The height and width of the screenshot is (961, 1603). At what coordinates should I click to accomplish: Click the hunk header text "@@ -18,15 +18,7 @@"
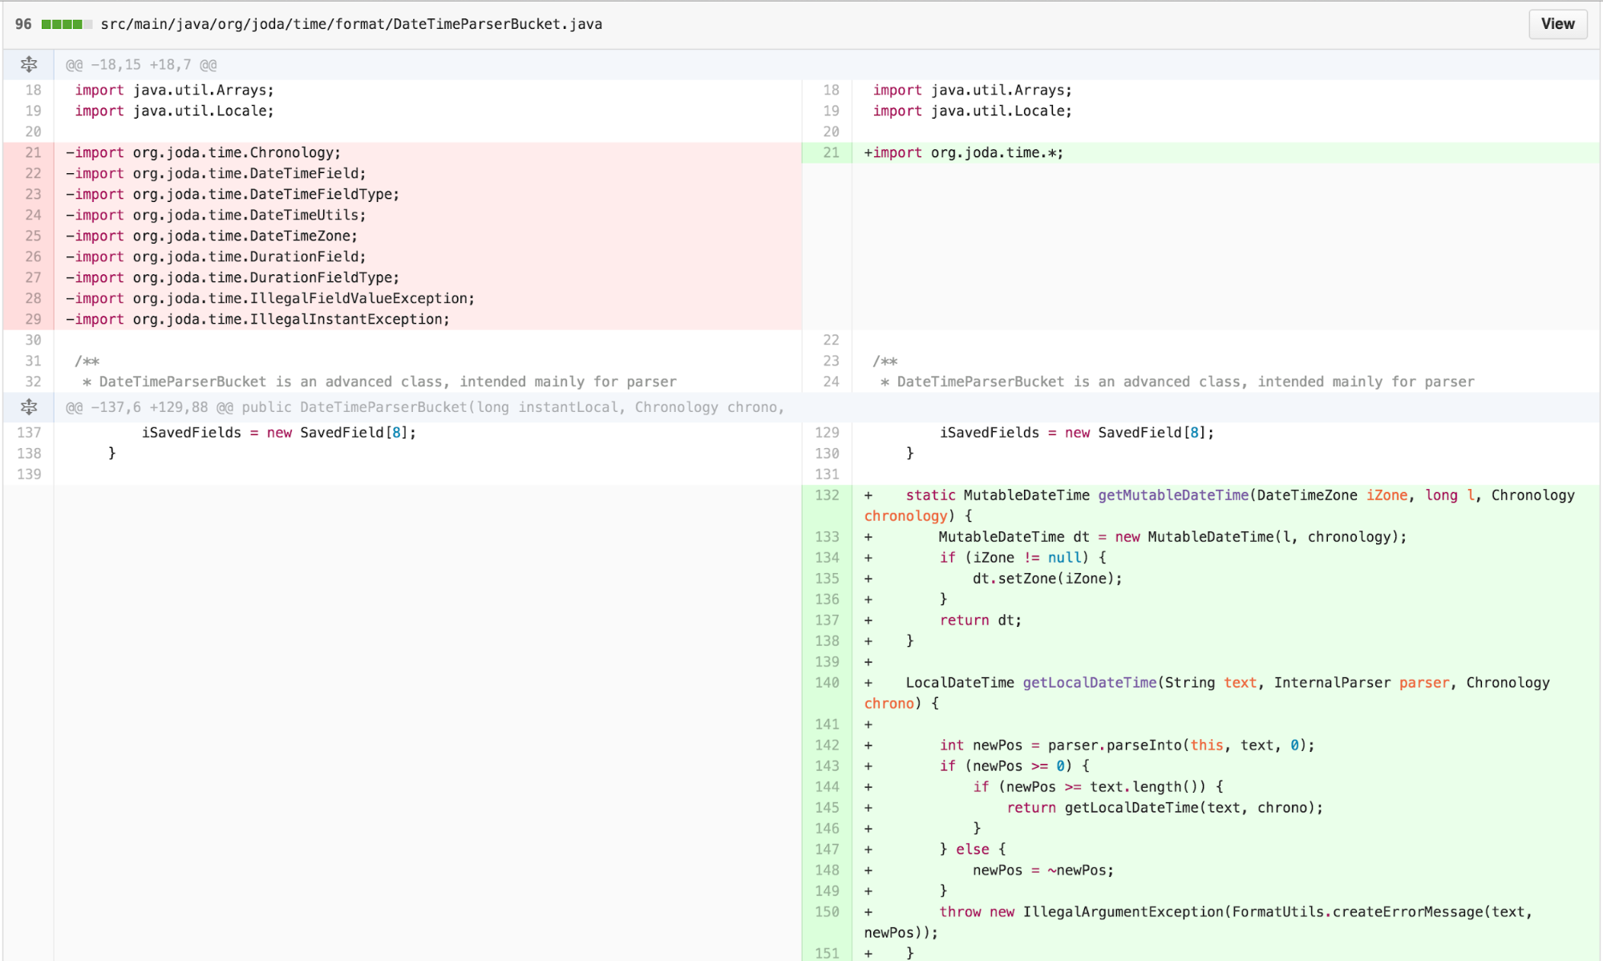tap(141, 65)
